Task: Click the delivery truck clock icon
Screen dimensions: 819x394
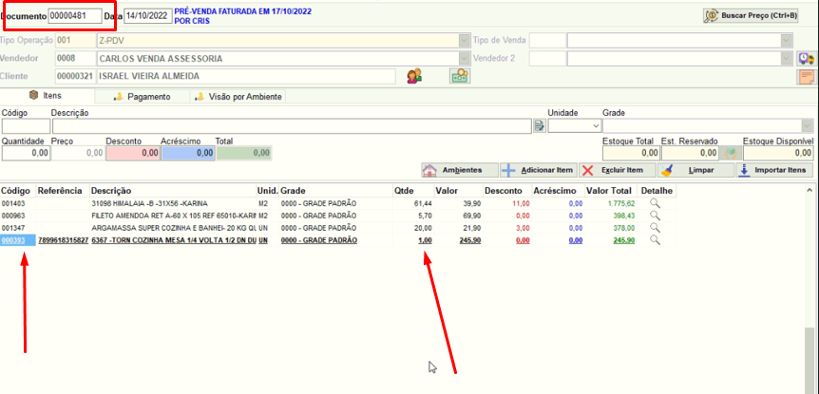Action: (x=806, y=59)
